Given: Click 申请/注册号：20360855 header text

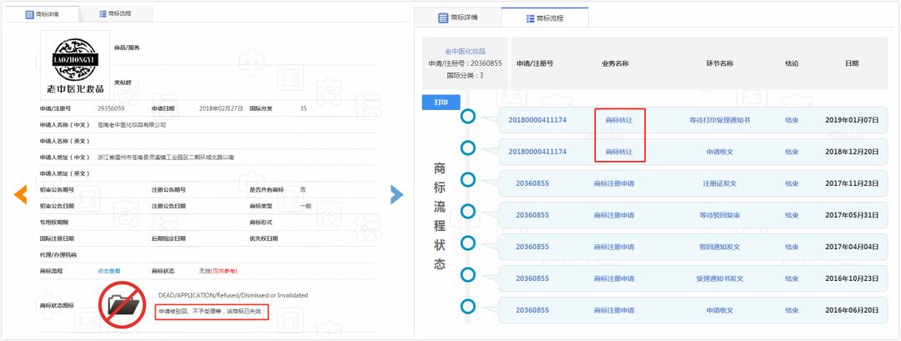Looking at the screenshot, I should coord(465,63).
